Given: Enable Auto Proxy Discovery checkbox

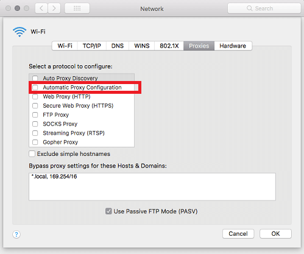Looking at the screenshot, I should click(35, 78).
